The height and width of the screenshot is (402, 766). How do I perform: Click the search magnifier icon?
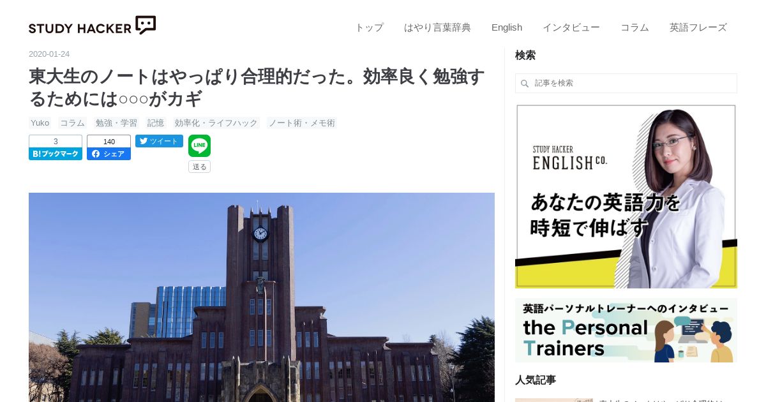525,84
